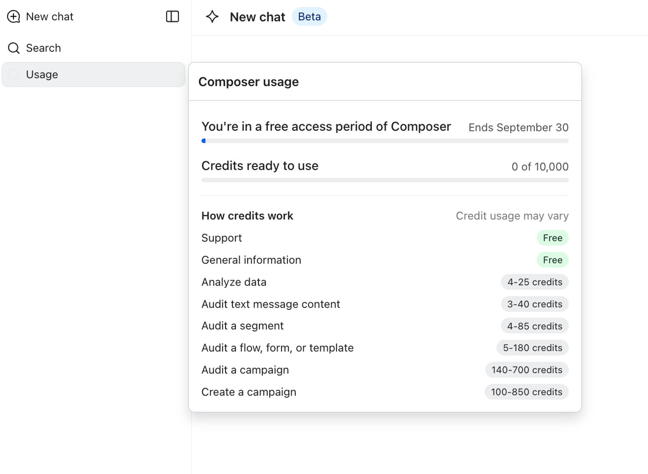Click 'Ends September 30' text
Image resolution: width=648 pixels, height=474 pixels.
518,128
